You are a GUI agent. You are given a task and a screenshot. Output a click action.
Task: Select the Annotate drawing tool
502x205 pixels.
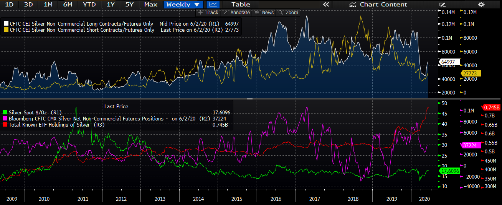point(236,13)
